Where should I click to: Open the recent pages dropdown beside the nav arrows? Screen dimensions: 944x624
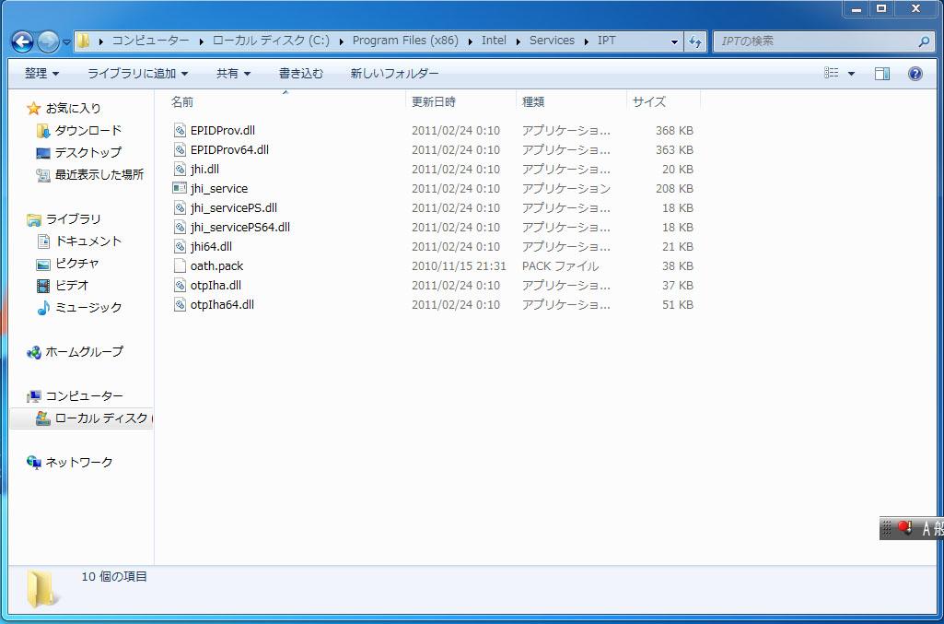pyautogui.click(x=66, y=42)
